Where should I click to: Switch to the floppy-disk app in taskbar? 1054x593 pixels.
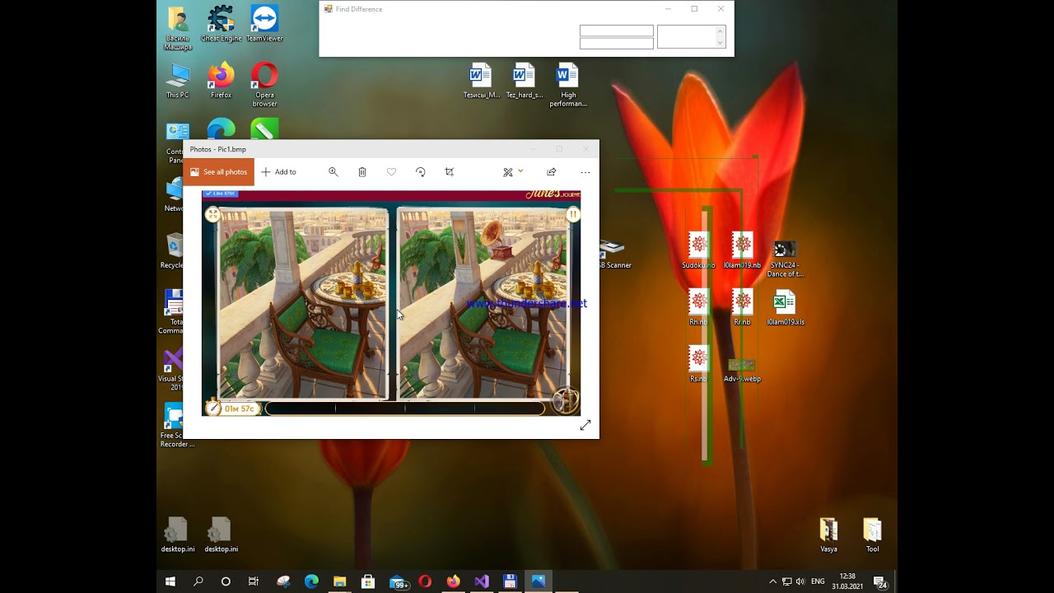[x=510, y=581]
